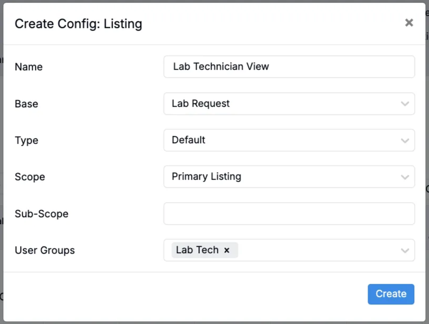Click empty space in User Groups field
Screen dimensions: 429x324
click(317, 251)
